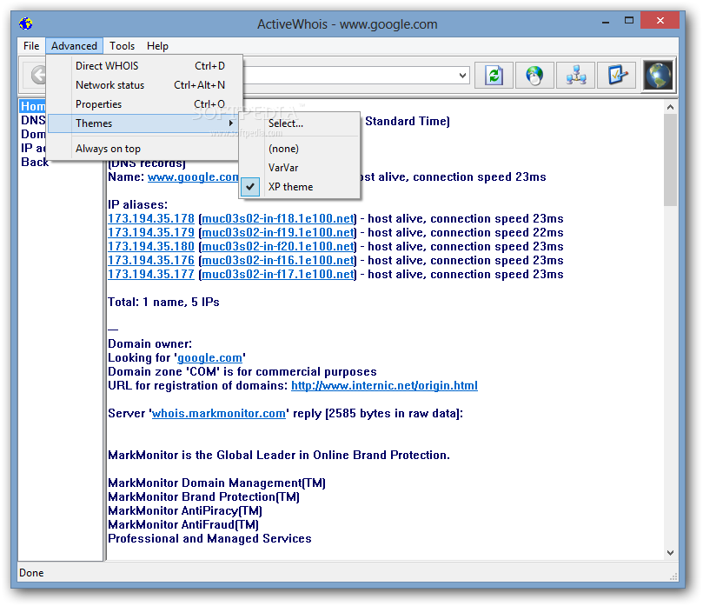Click the 'Professional and Managed Services' line
This screenshot has width=703, height=606.
(209, 539)
